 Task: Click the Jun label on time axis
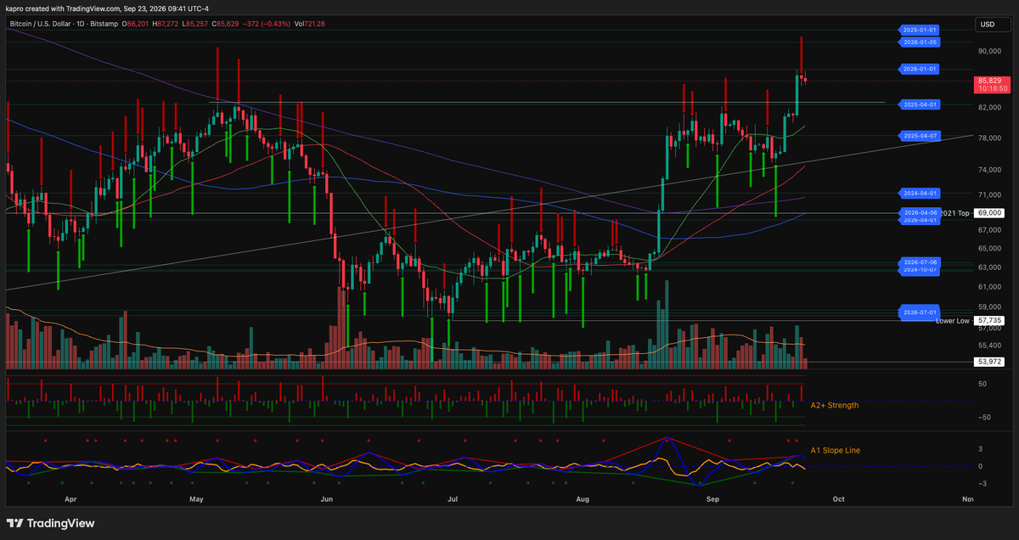pos(327,501)
